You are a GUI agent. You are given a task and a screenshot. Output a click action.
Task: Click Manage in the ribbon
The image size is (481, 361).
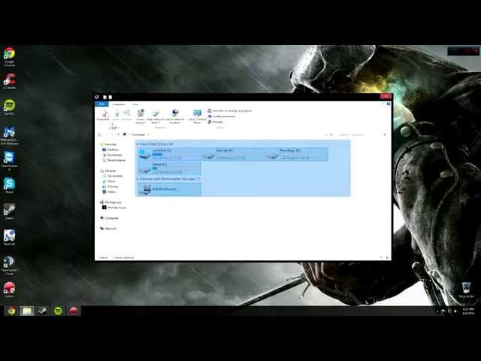tap(216, 122)
